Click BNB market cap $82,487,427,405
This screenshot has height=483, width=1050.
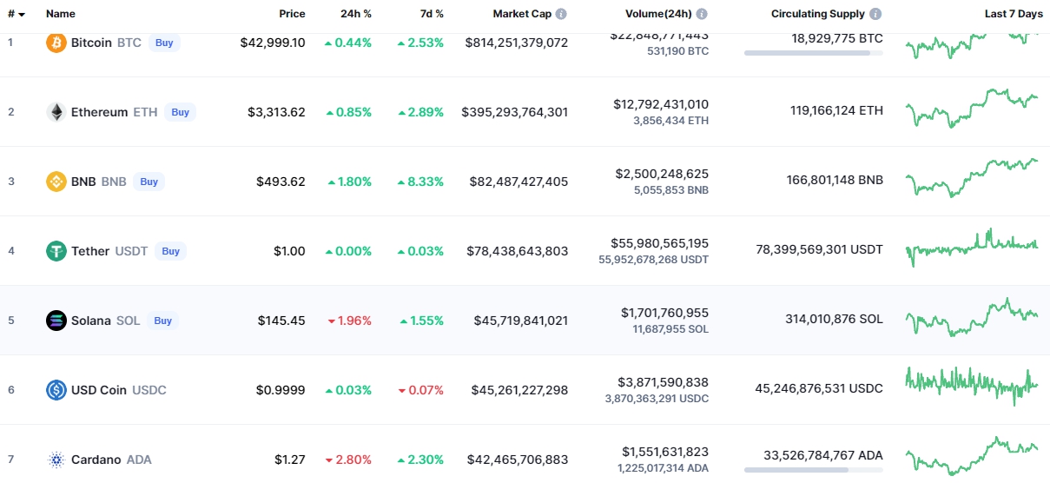(519, 182)
